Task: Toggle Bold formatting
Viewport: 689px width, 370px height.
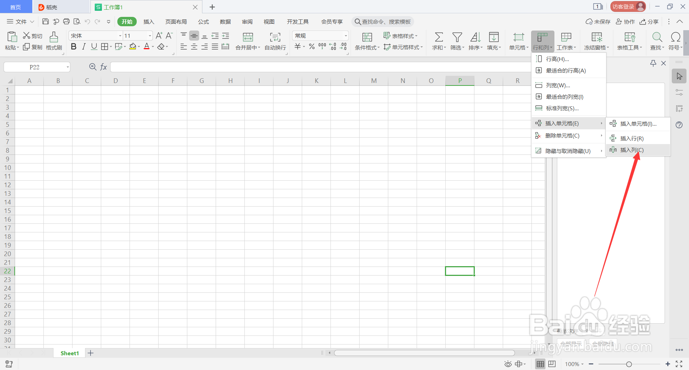Action: pyautogui.click(x=74, y=46)
